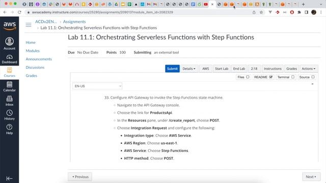Viewport: 326px width, 183px height.
Task: Click the 2:18 timer button
Action: pyautogui.click(x=254, y=69)
